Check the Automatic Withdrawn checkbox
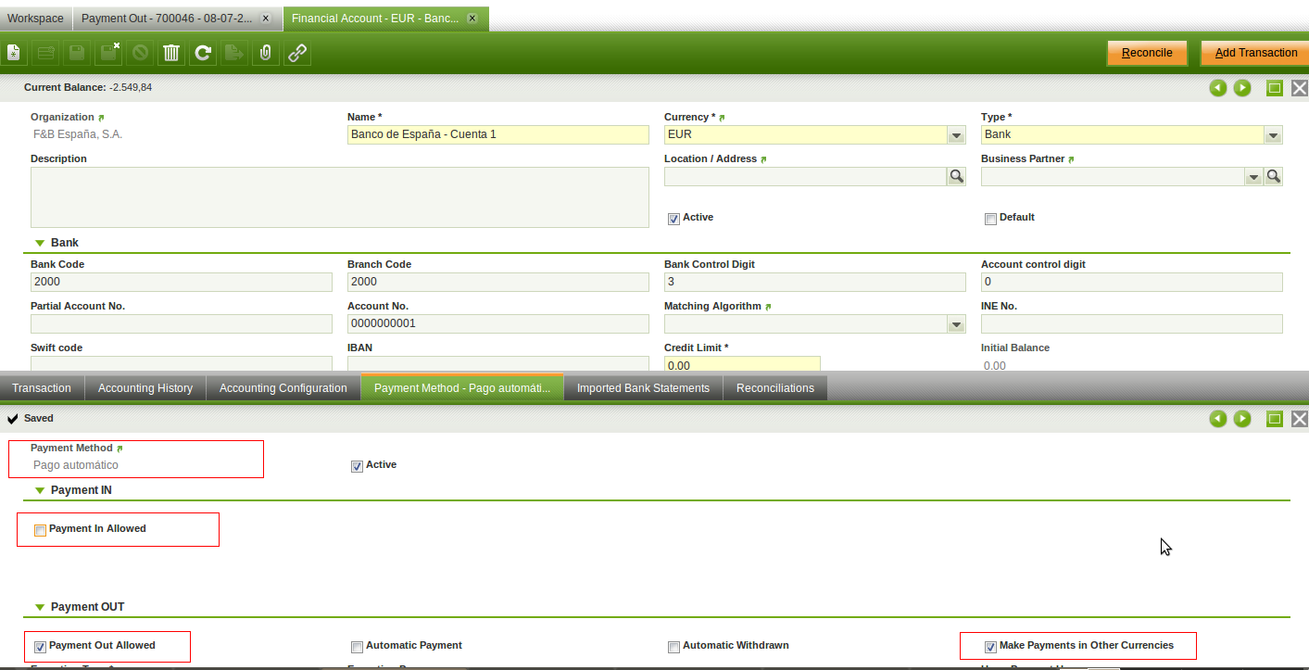Screen dimensions: 1309x670 point(673,647)
